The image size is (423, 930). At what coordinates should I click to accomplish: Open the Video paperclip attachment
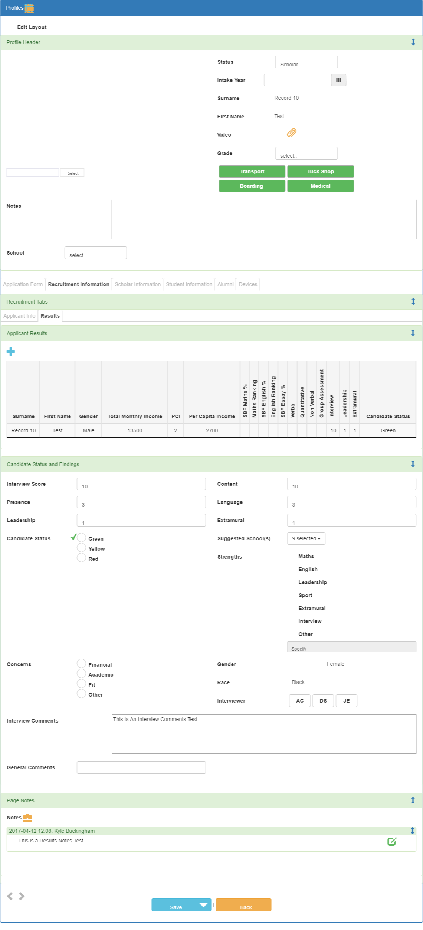(x=292, y=133)
